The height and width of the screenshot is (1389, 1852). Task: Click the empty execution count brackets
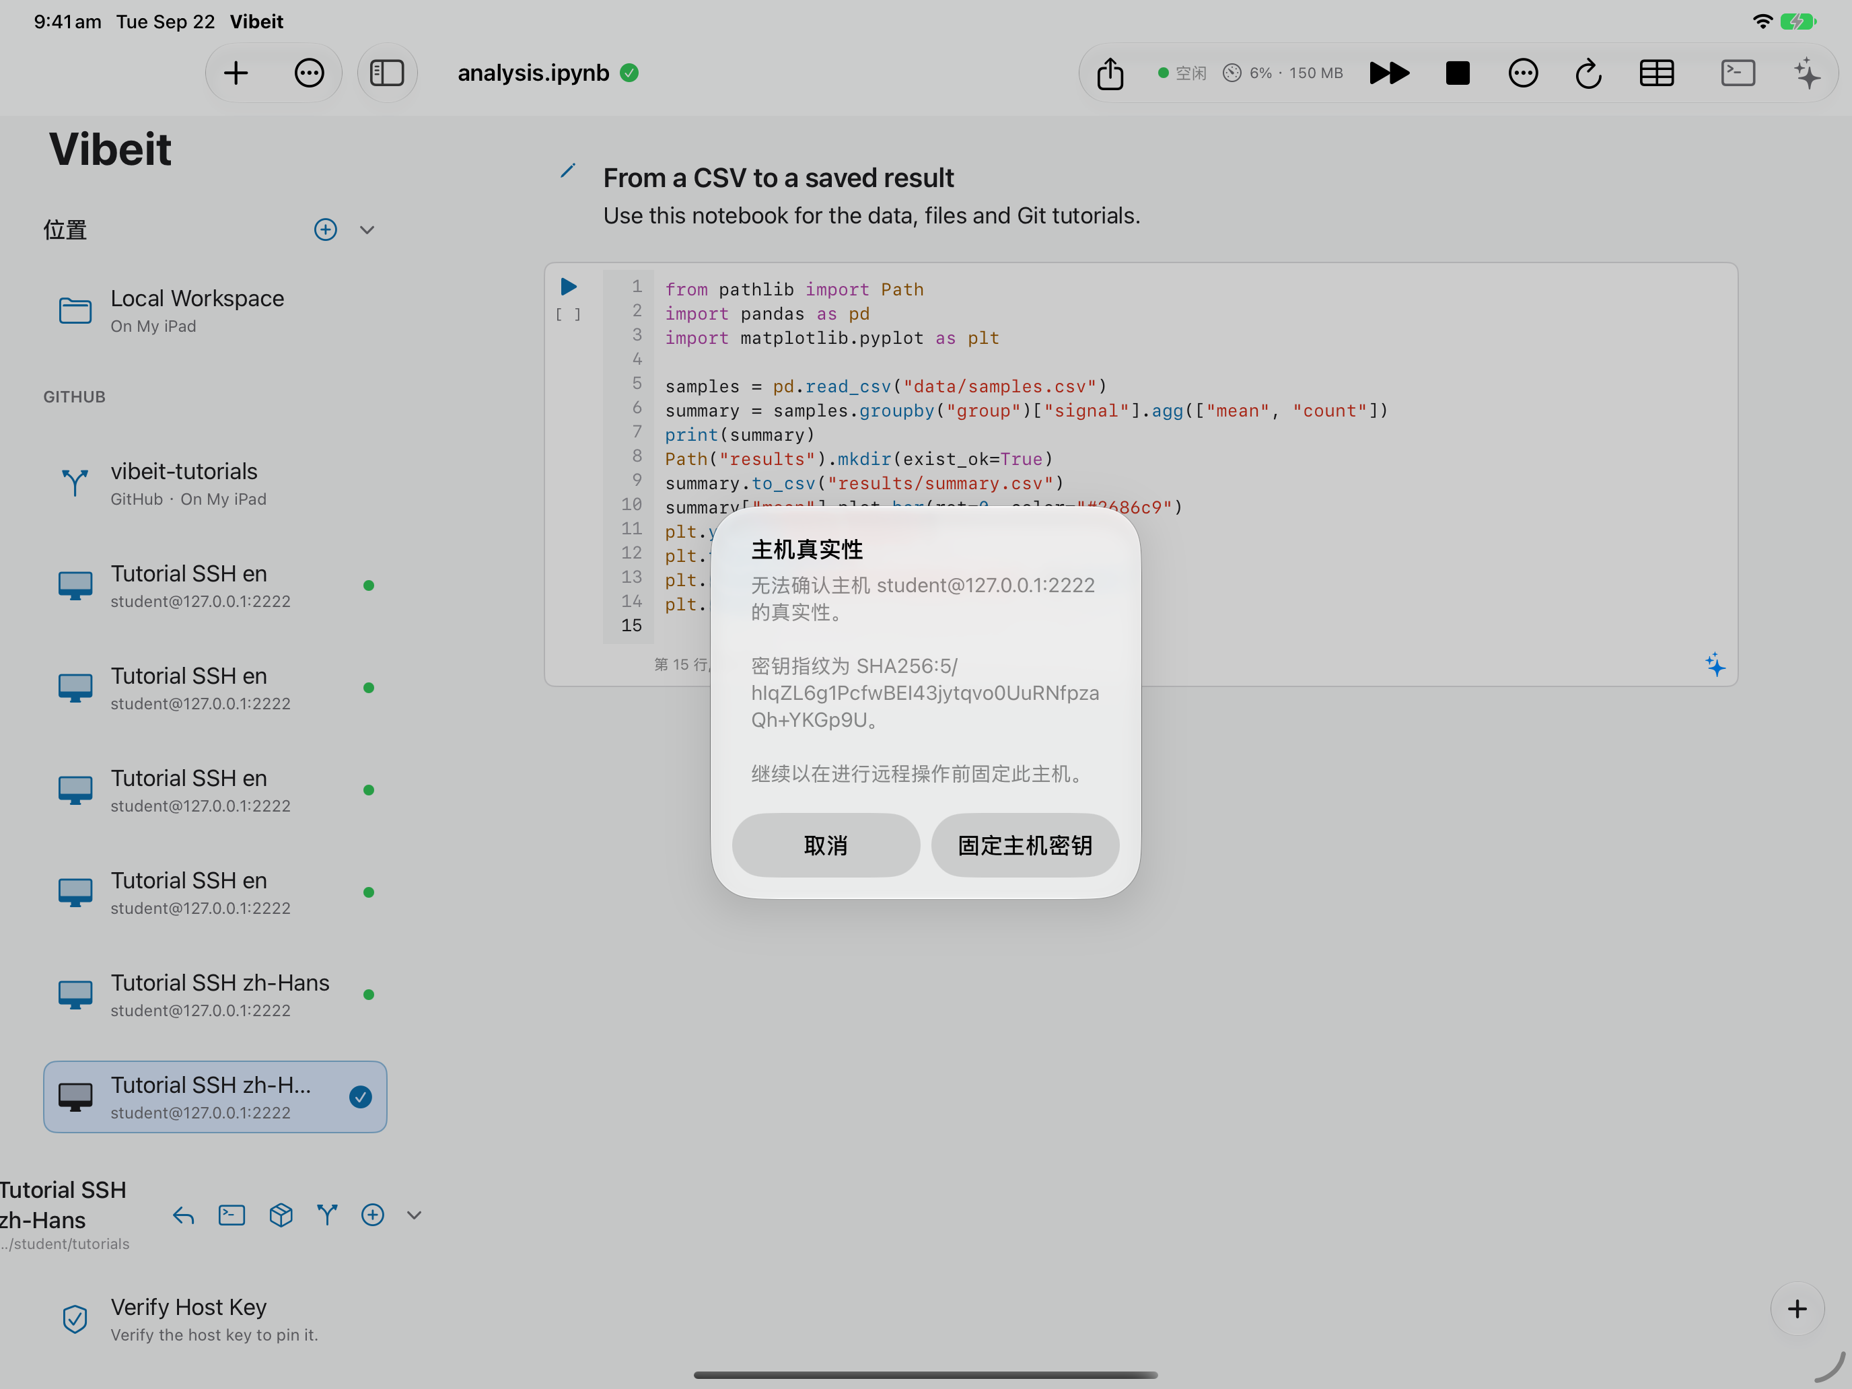(x=568, y=315)
